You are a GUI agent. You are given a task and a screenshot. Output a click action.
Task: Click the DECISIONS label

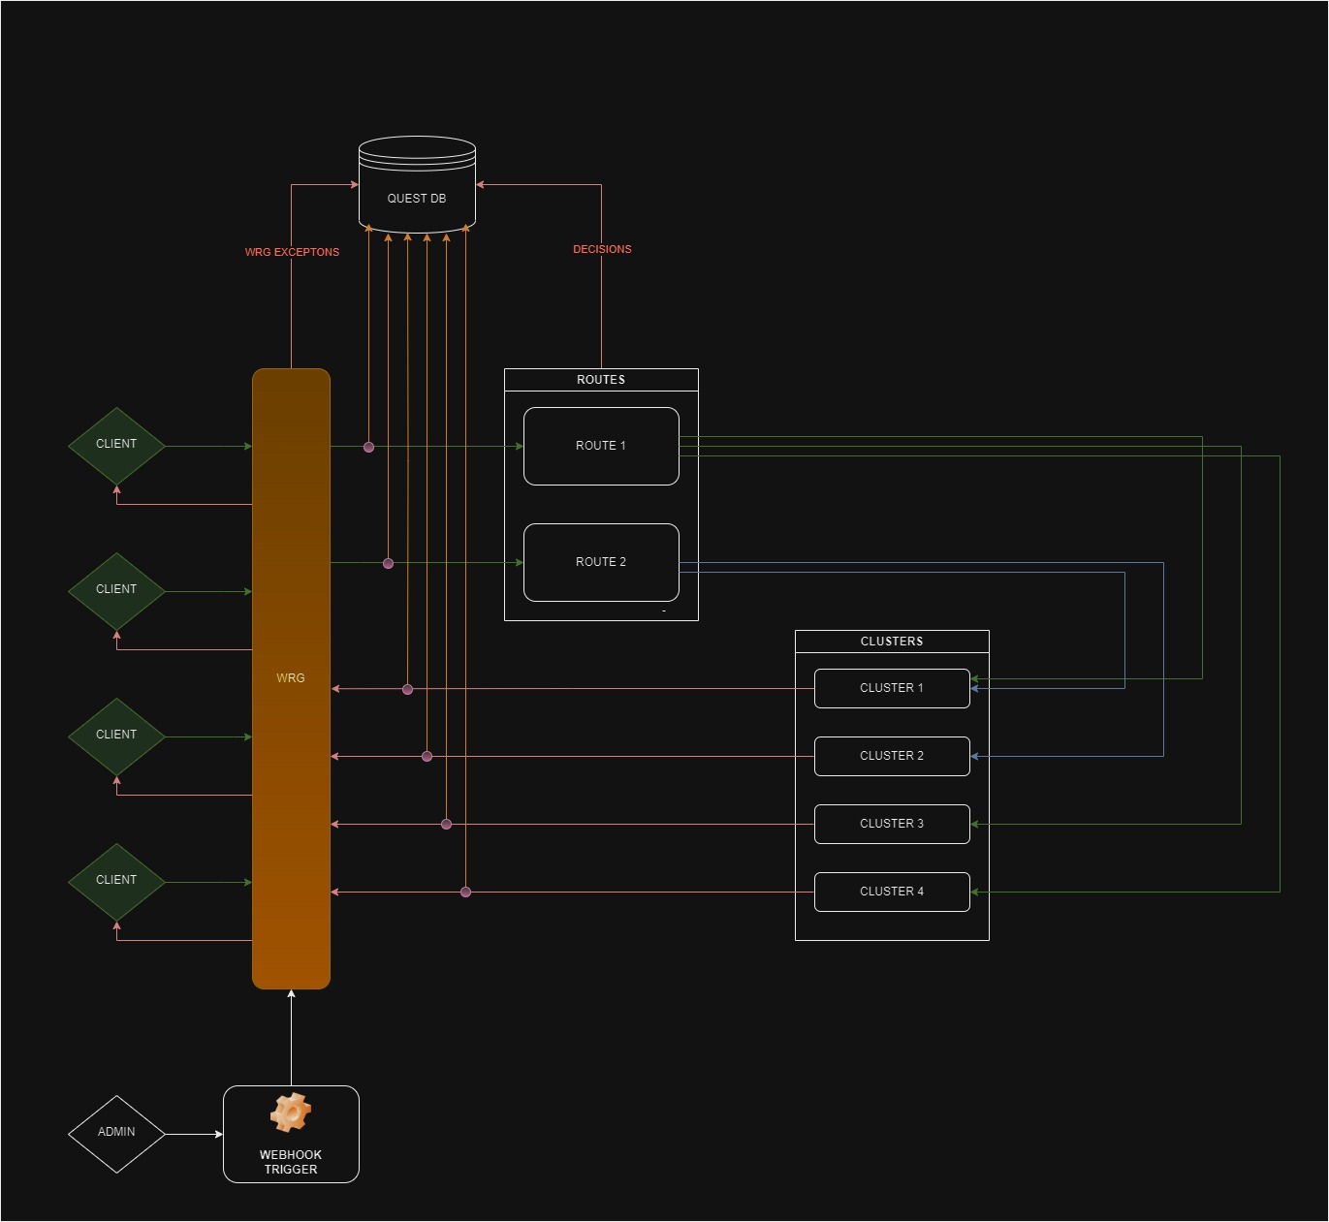pyautogui.click(x=602, y=249)
